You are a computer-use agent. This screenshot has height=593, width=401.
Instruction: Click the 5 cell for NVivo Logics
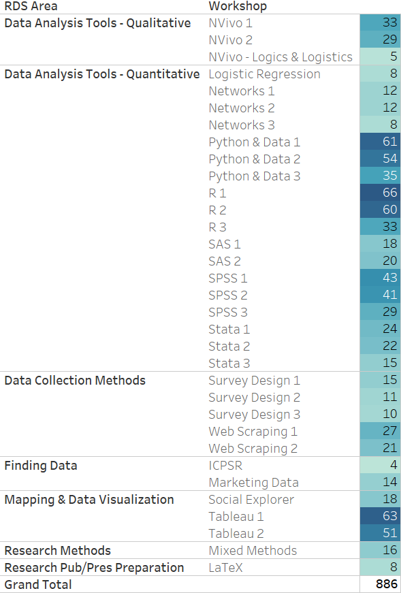click(x=380, y=57)
